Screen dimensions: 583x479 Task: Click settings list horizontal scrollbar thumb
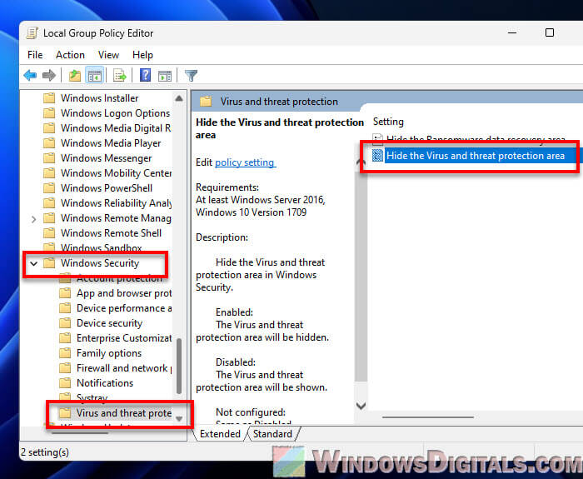[x=428, y=417]
